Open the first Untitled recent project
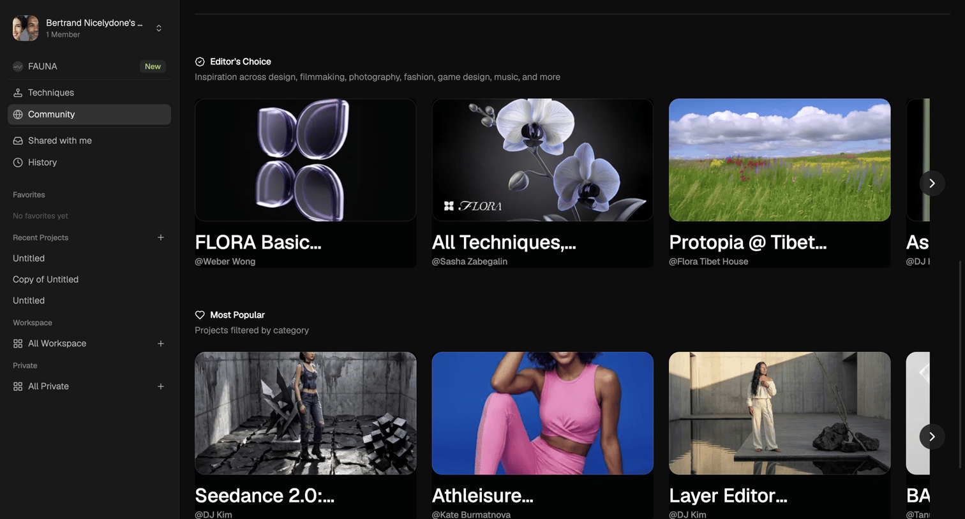This screenshot has height=519, width=965. [x=29, y=258]
